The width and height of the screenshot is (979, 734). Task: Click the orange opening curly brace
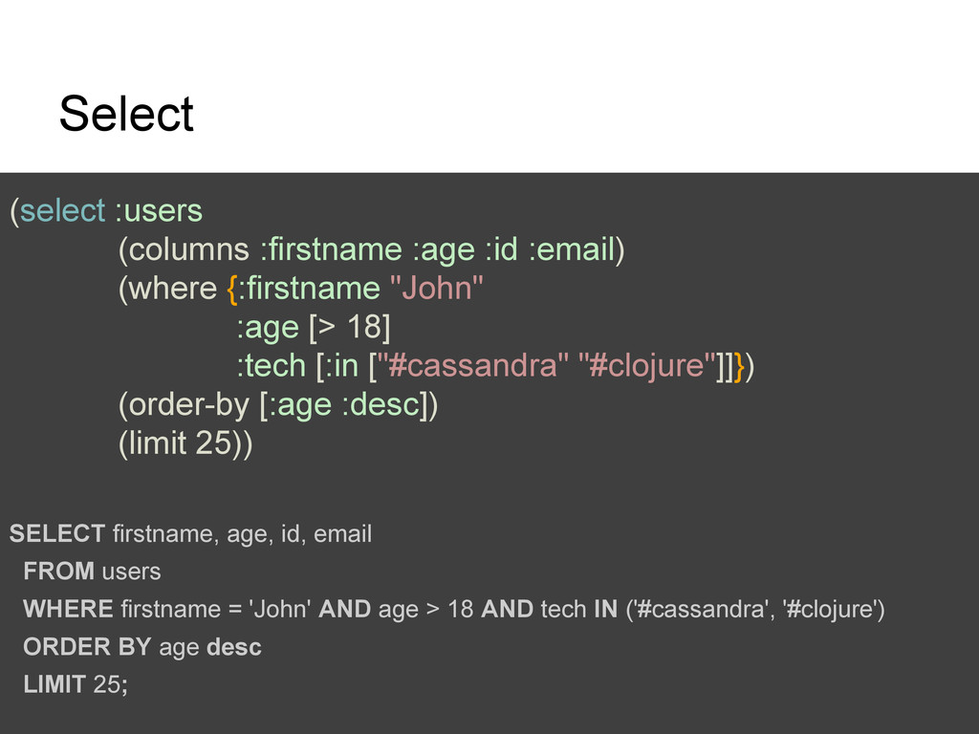232,289
